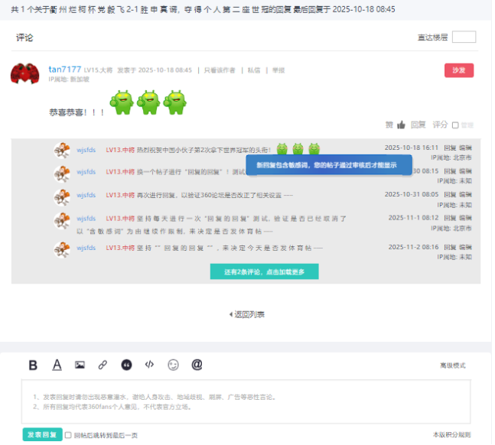Click IP属地: 新加坡 under tan7177
This screenshot has width=495, height=445.
[x=69, y=80]
